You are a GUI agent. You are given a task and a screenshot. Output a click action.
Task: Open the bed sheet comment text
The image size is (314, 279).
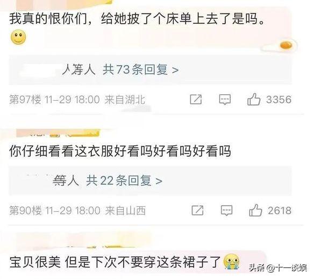pyautogui.click(x=137, y=19)
